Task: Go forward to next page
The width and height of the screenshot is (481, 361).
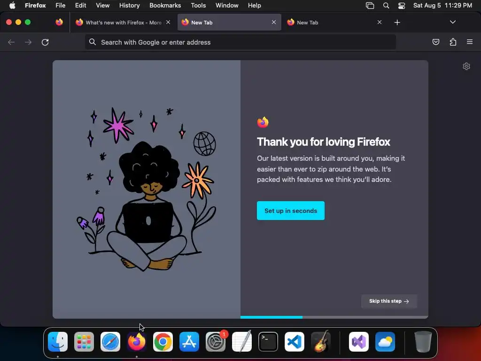Action: 28,42
